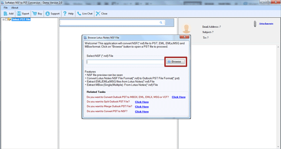The height and width of the screenshot is (149, 281).
Task: Click Here link for Split Outlook PST File
Action: (x=142, y=102)
